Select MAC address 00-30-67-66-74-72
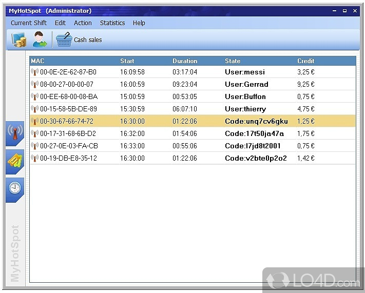The width and height of the screenshot is (365, 293). [x=67, y=121]
